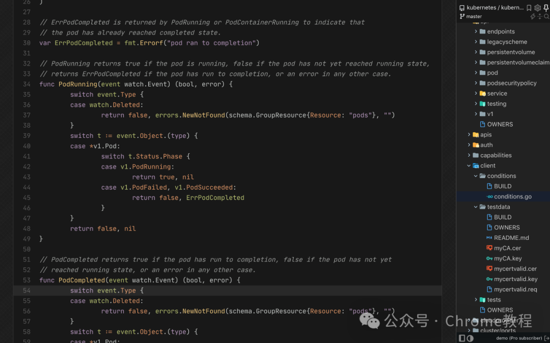The height and width of the screenshot is (343, 550).
Task: Click the collapse-all icon beside the search icon
Action: (540, 16)
